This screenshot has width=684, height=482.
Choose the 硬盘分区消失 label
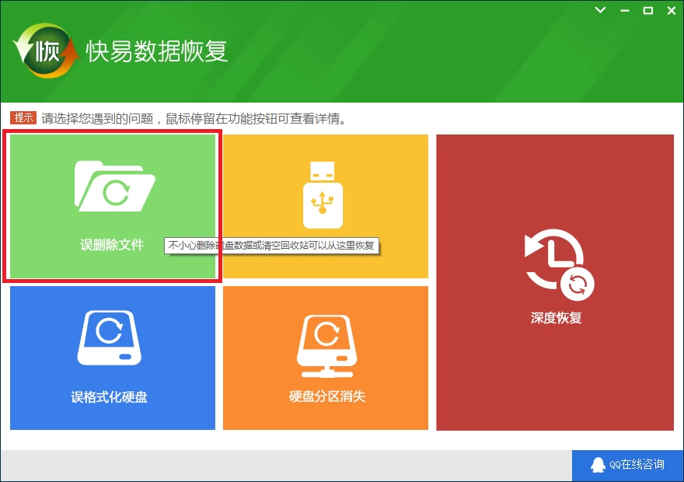point(326,396)
